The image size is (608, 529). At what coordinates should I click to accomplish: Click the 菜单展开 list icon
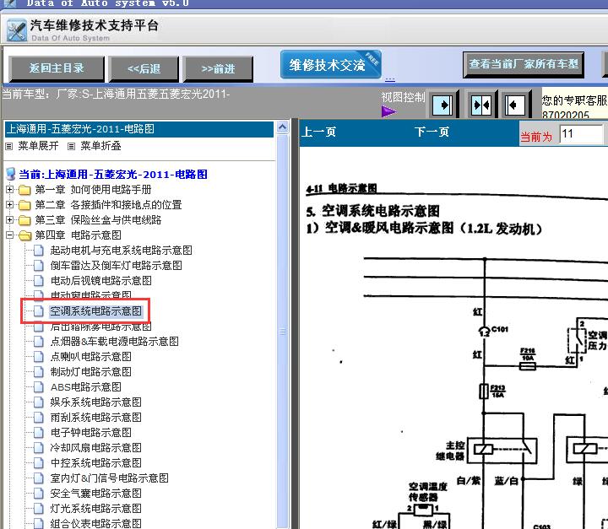pos(9,147)
